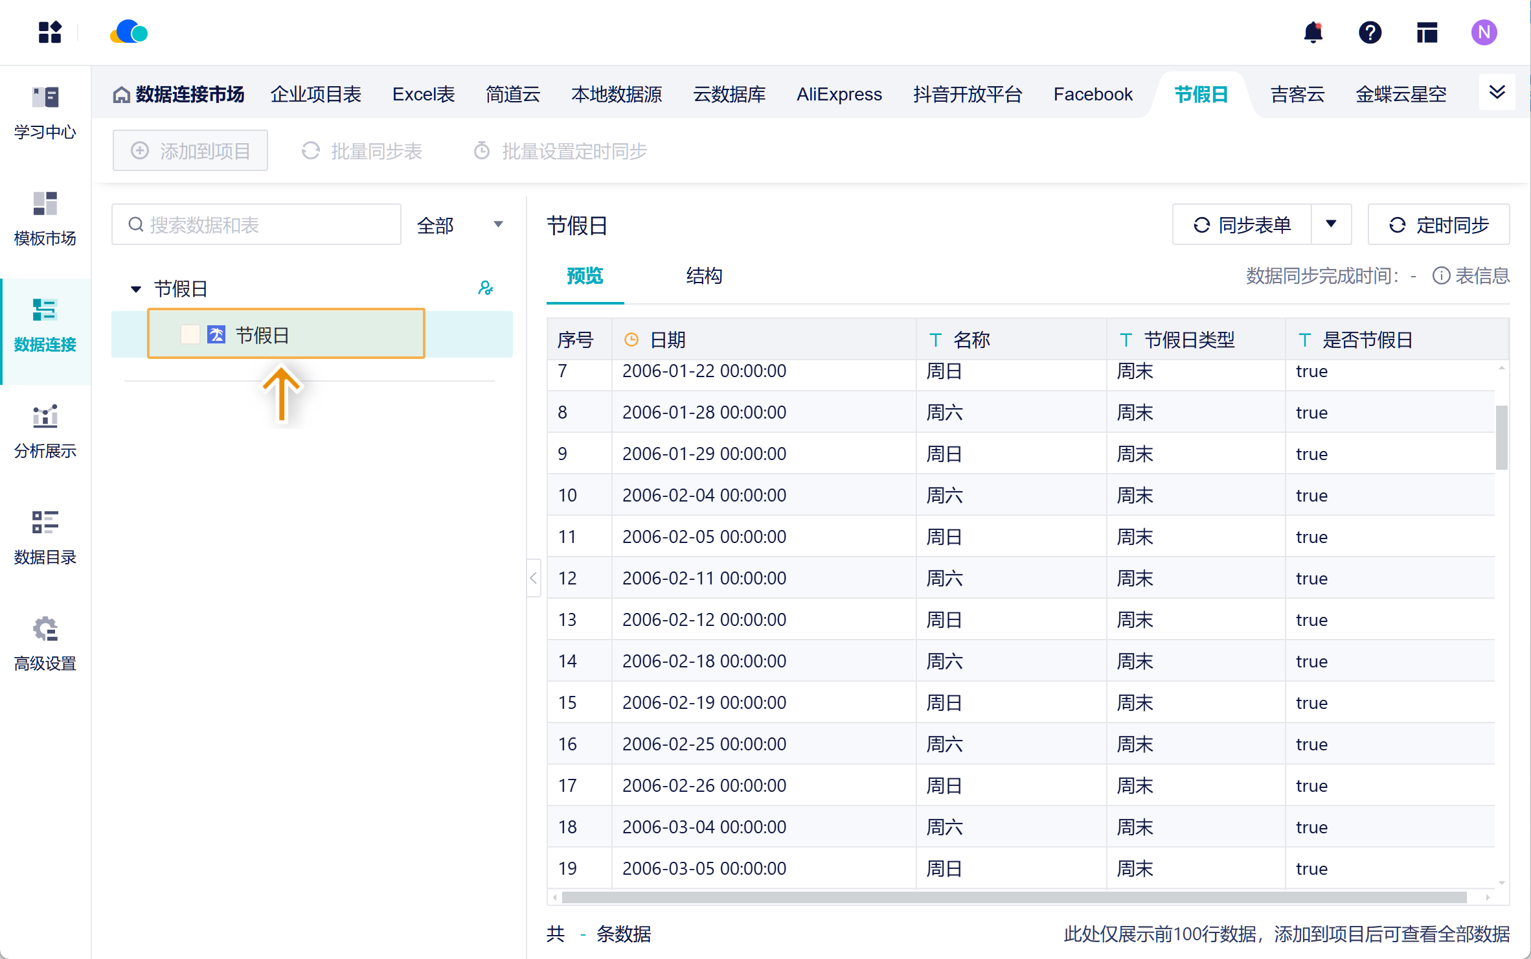Tick the checkbox for 节假日 table

tap(190, 334)
